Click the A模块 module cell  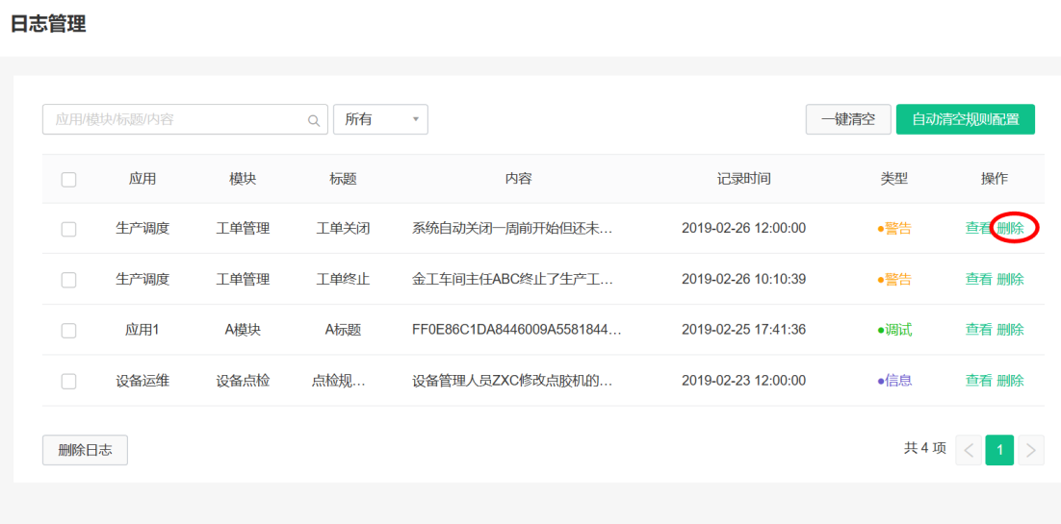click(x=243, y=330)
